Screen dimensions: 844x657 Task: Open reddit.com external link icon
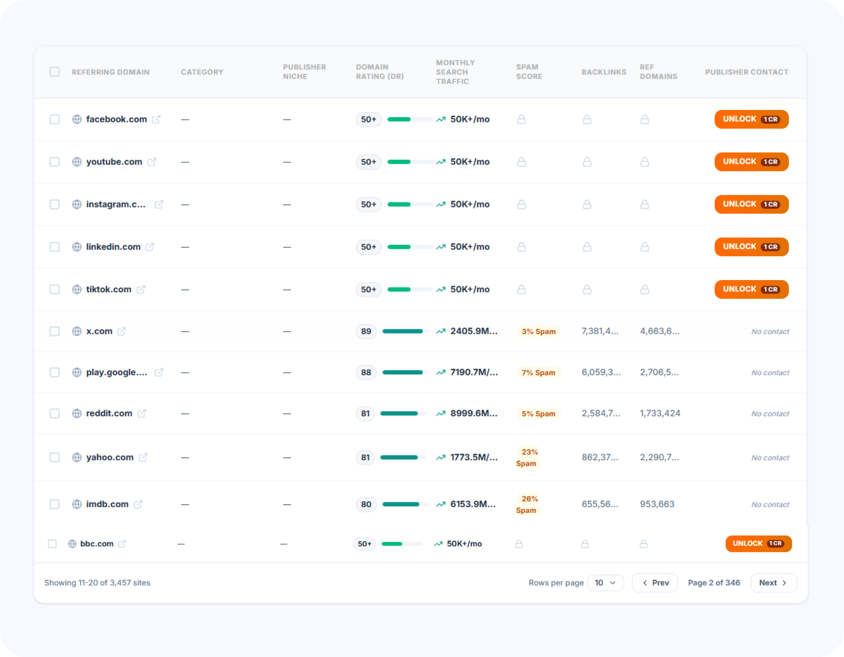pos(142,413)
